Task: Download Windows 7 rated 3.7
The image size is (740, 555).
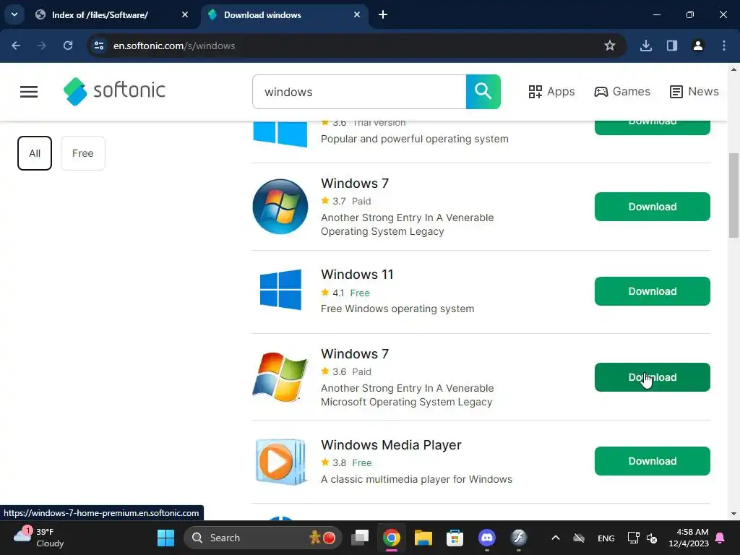Action: pos(653,207)
